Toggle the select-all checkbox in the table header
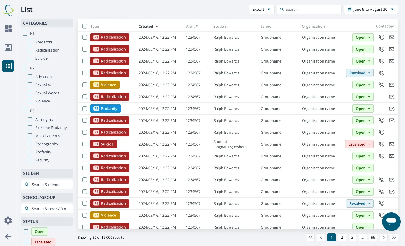This screenshot has width=405, height=246. click(85, 26)
